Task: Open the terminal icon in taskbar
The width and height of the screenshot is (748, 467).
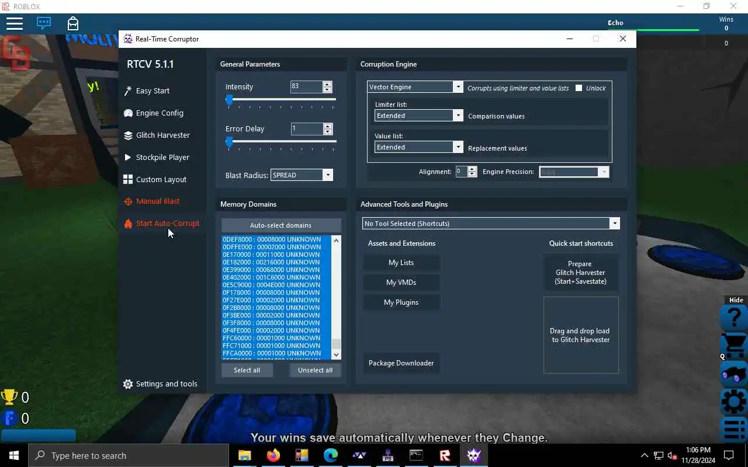Action: click(x=416, y=455)
